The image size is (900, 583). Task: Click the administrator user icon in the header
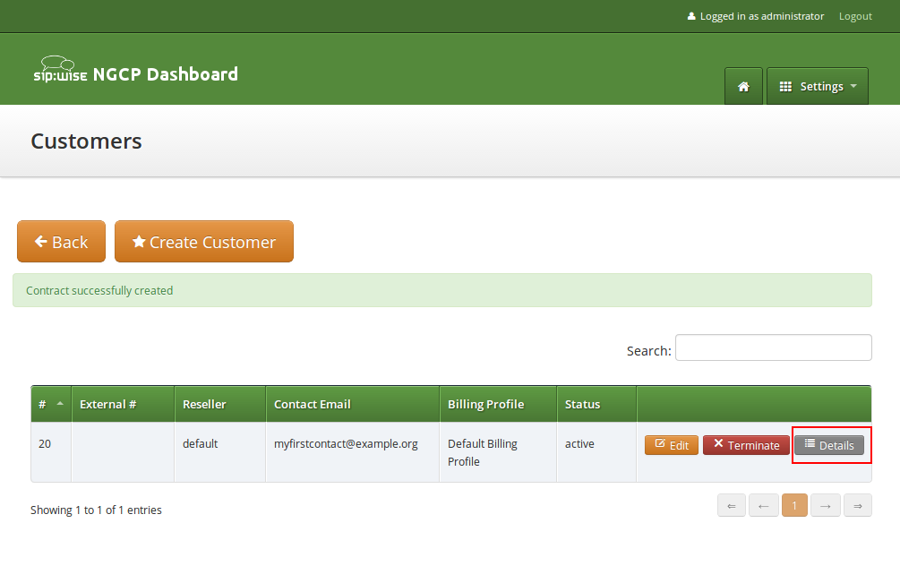691,15
